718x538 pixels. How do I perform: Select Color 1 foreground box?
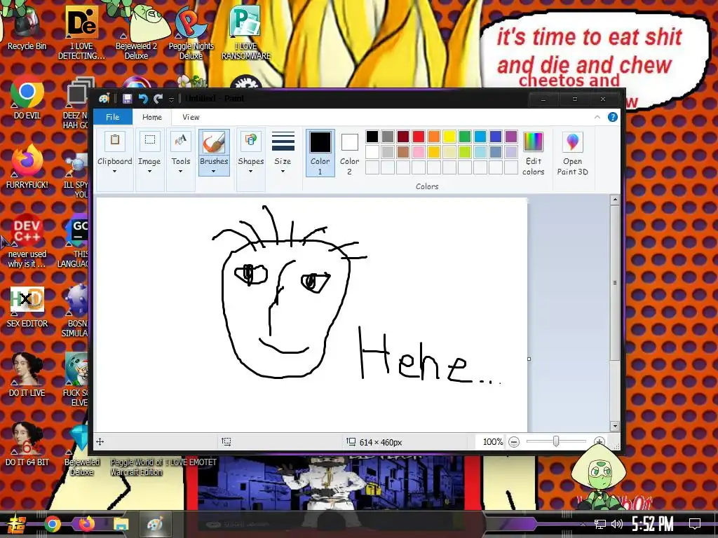tap(320, 153)
